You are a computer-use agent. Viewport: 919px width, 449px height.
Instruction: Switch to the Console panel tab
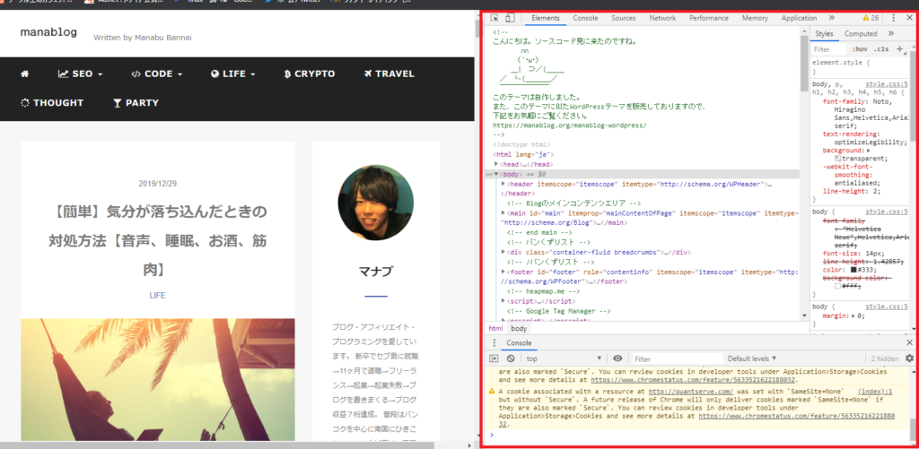[585, 18]
